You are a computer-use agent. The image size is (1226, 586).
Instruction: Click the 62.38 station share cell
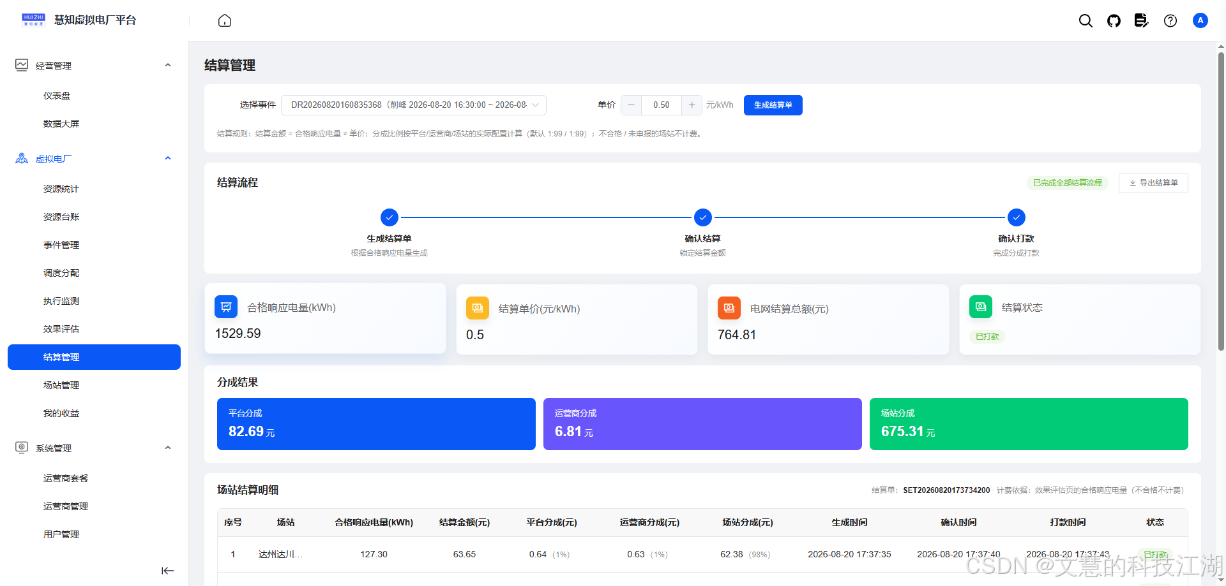732,554
